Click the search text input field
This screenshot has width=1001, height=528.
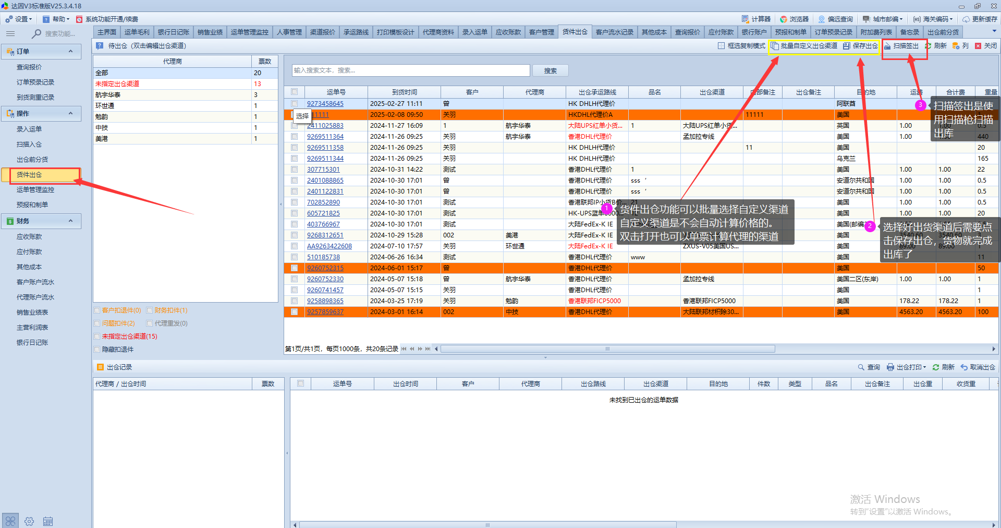pyautogui.click(x=411, y=70)
